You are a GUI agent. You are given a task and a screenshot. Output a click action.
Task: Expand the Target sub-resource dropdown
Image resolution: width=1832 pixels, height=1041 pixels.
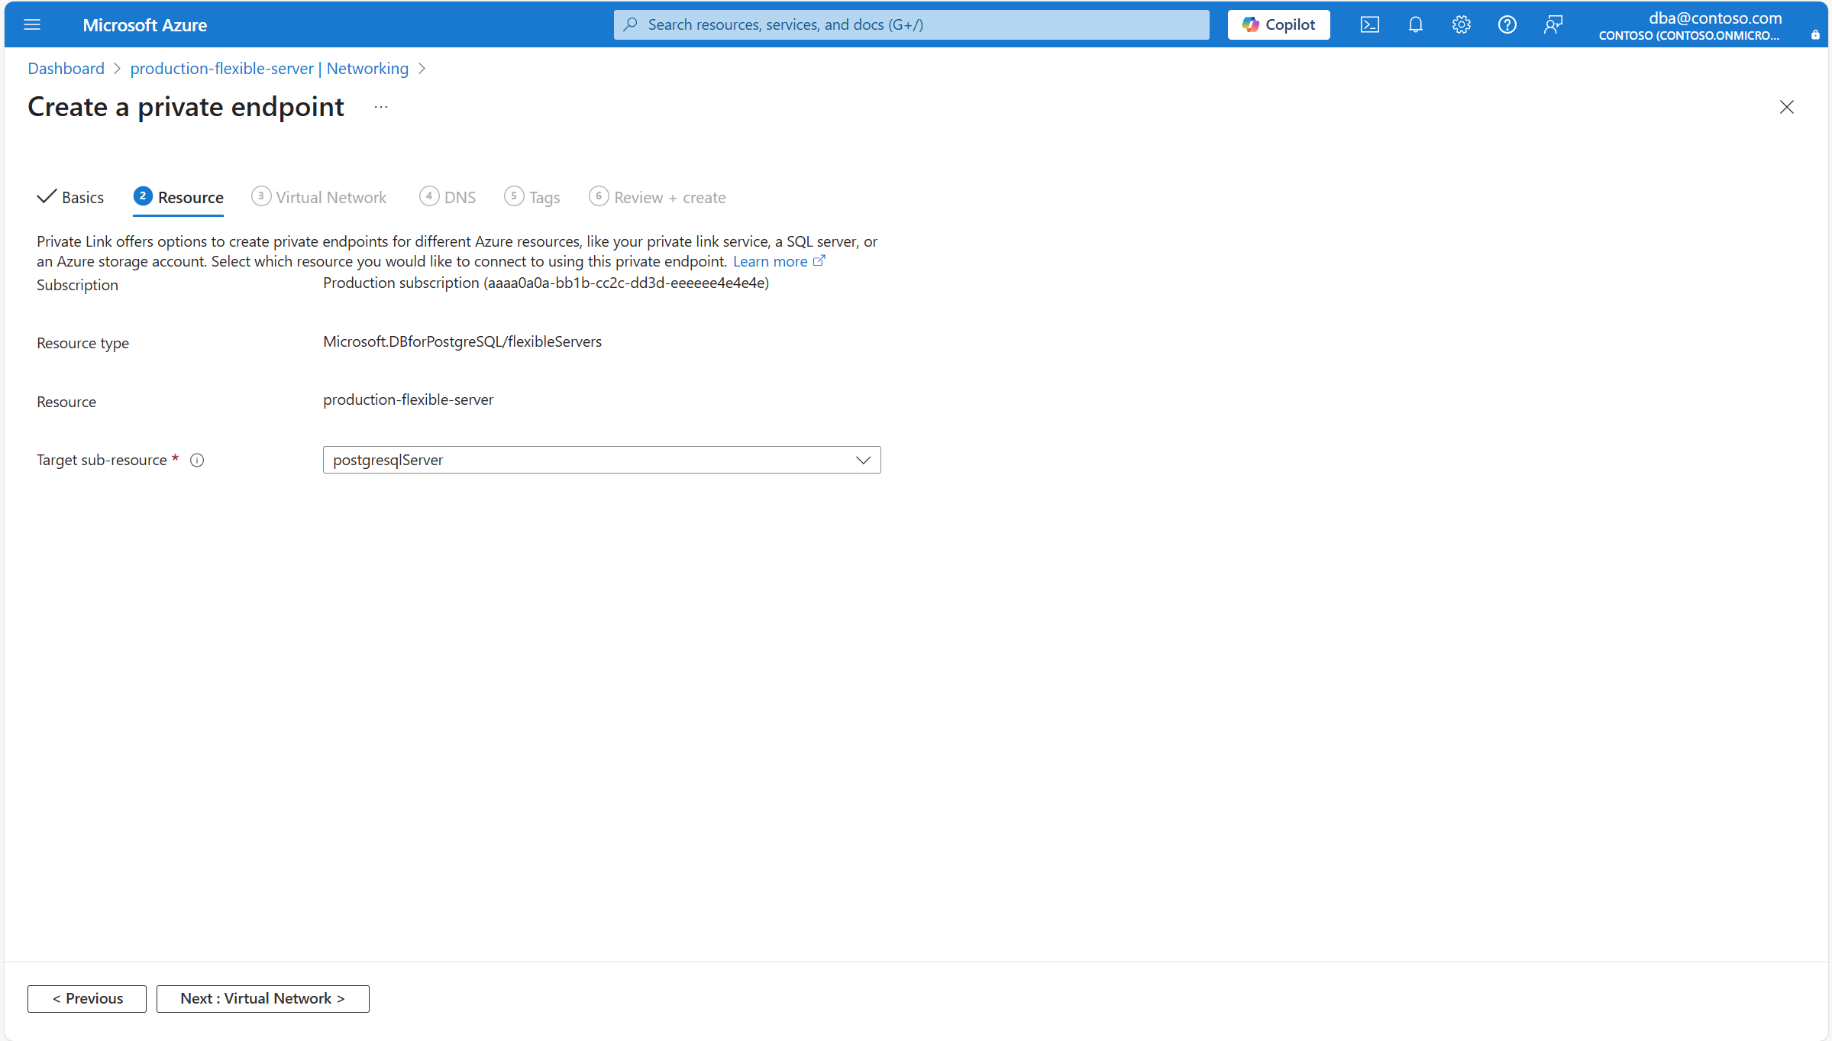[x=602, y=460]
